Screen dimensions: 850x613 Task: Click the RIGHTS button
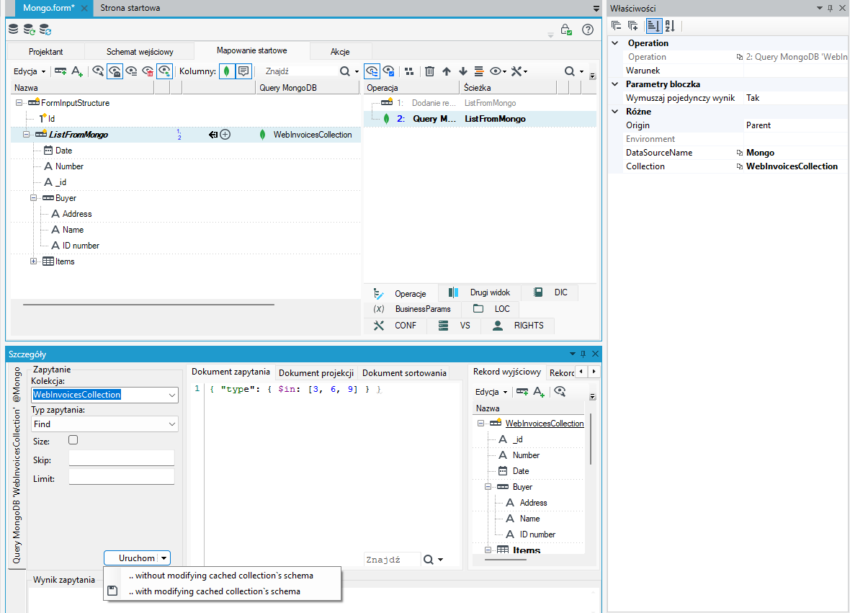tap(518, 325)
